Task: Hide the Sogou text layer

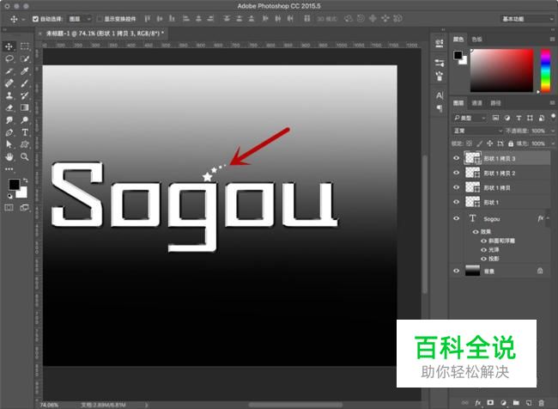Action: coord(456,218)
